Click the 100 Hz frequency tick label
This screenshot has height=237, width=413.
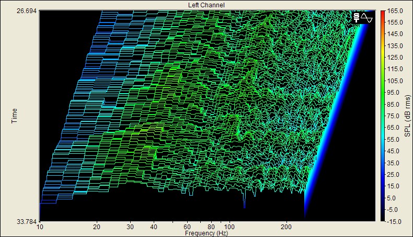click(x=228, y=228)
